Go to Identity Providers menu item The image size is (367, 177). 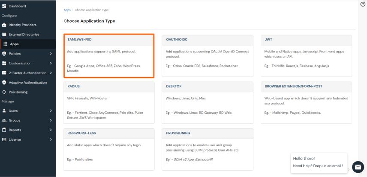(x=28, y=25)
